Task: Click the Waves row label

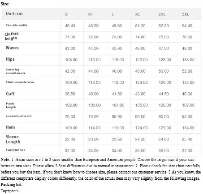Action: (x=12, y=48)
